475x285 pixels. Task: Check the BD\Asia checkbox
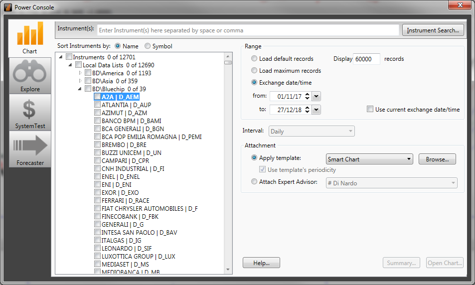tap(88, 81)
